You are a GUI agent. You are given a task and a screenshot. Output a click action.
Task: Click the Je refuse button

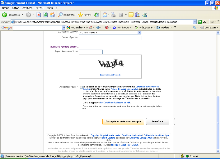coord(157,121)
